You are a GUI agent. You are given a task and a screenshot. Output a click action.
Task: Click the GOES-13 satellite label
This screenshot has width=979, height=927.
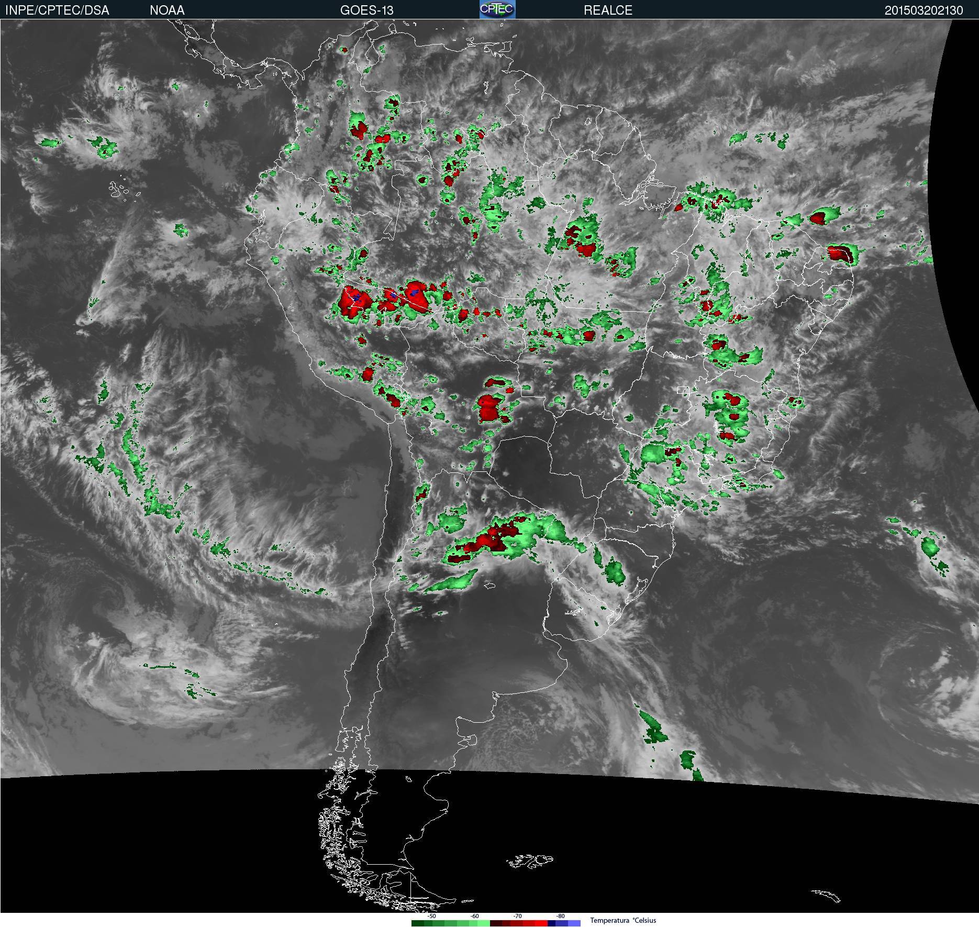point(366,10)
